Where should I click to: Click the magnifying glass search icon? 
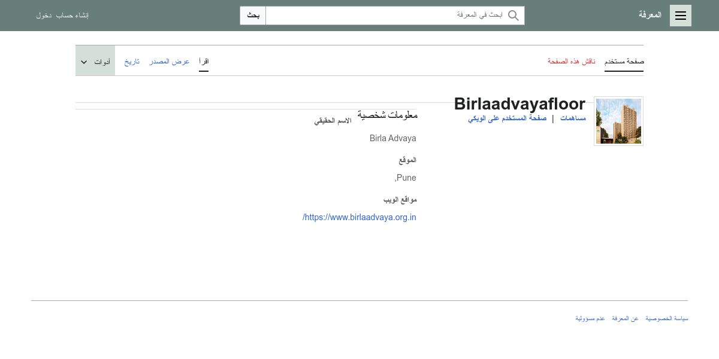pyautogui.click(x=513, y=16)
